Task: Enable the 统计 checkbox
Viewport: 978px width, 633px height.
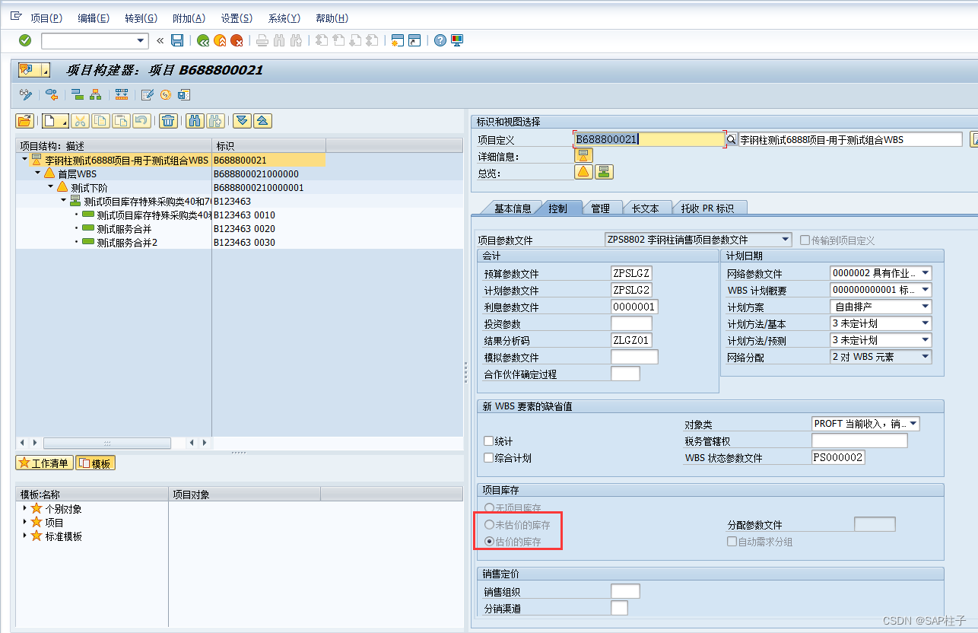Action: [489, 441]
